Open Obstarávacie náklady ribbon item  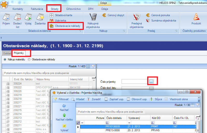point(65,26)
